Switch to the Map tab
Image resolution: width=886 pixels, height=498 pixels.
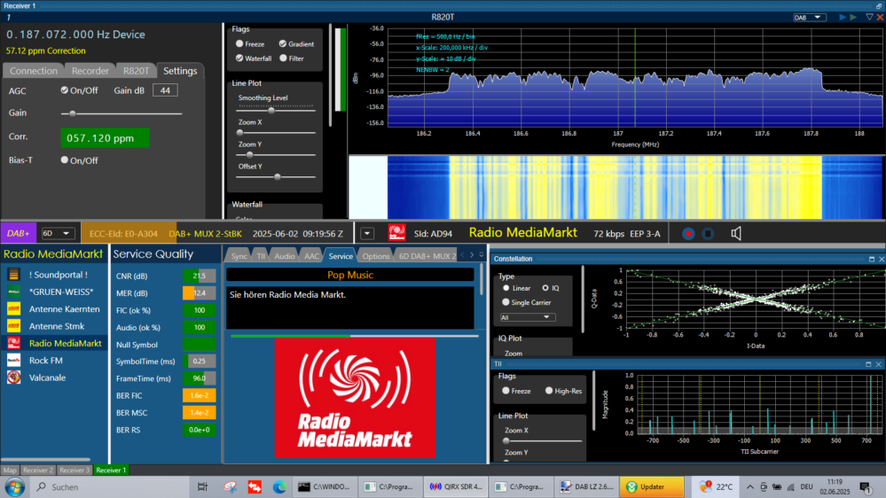[10, 470]
